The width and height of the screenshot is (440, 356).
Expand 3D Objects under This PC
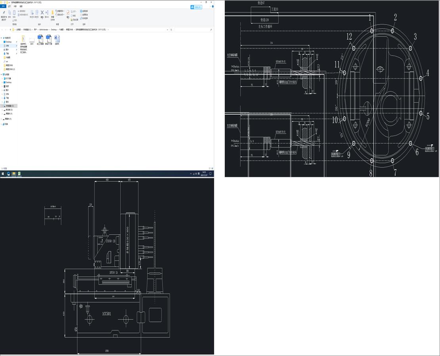[x=2, y=79]
